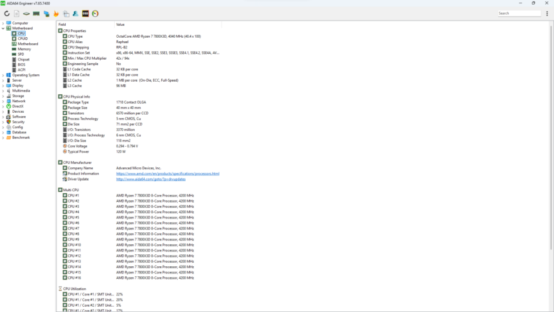Open the Memory page in the tree
This screenshot has height=312, width=554.
pos(25,49)
